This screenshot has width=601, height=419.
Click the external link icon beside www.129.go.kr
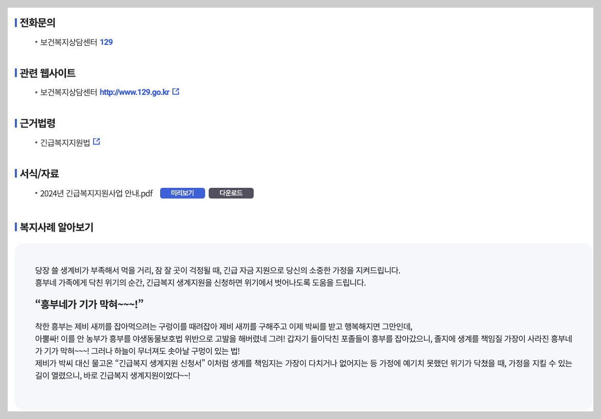175,91
